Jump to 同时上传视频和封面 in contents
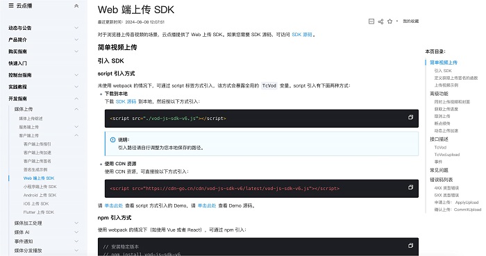The height and width of the screenshot is (256, 486). pyautogui.click(x=452, y=102)
